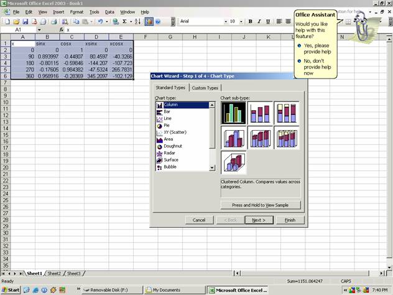Viewport: 393px width, 295px height.
Task: Toggle Bold formatting
Action: coord(250,22)
